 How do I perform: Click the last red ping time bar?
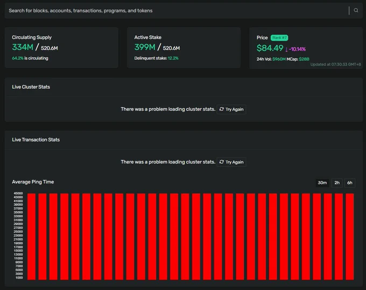pos(350,236)
